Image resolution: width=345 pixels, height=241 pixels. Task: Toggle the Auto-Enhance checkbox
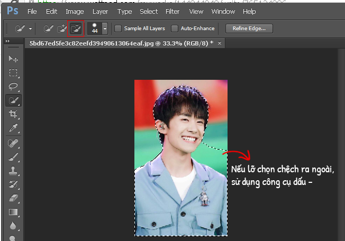[x=175, y=29]
